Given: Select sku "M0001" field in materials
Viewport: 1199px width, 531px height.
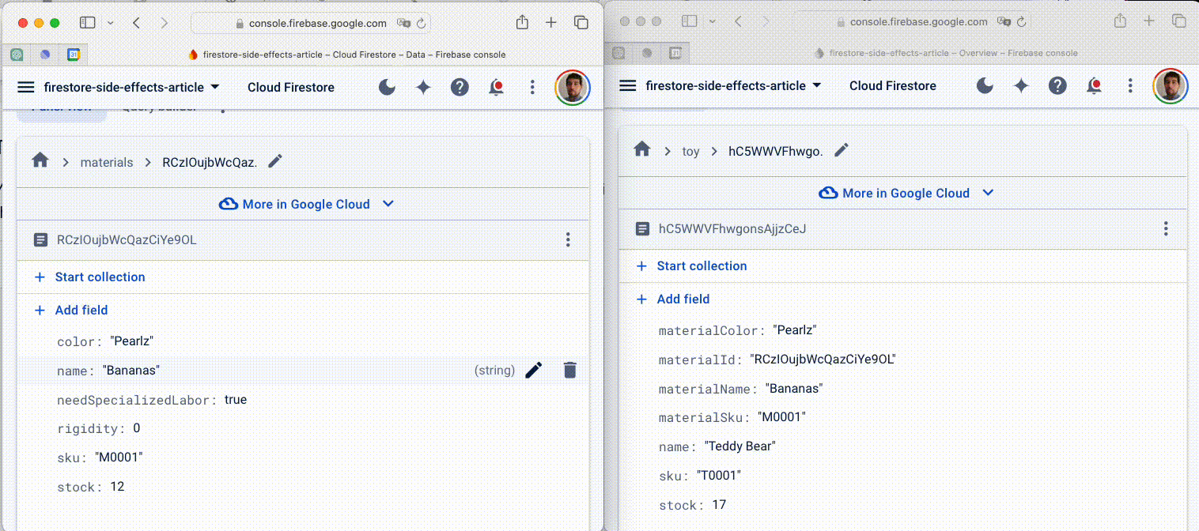Looking at the screenshot, I should pyautogui.click(x=302, y=458).
